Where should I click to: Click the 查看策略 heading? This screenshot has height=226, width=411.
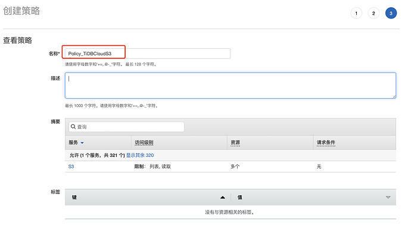pyautogui.click(x=17, y=40)
